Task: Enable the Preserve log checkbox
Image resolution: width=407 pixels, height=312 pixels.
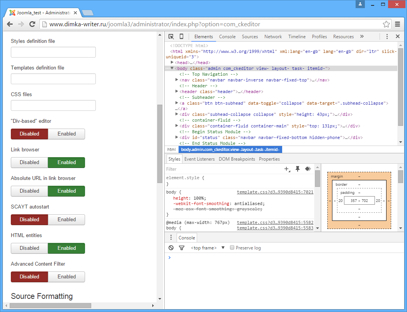Action: [x=232, y=248]
